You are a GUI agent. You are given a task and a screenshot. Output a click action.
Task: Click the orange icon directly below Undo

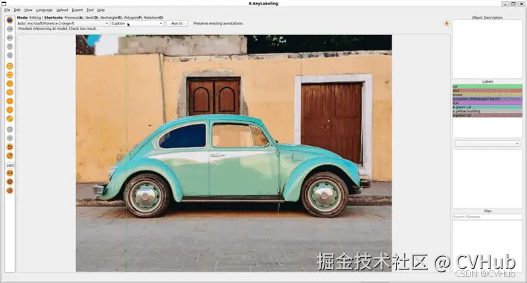(10, 156)
